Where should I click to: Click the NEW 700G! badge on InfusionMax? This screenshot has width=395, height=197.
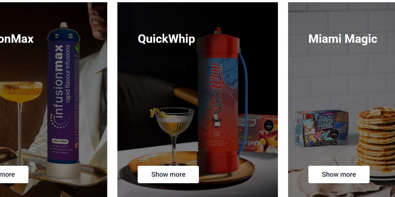pyautogui.click(x=60, y=141)
